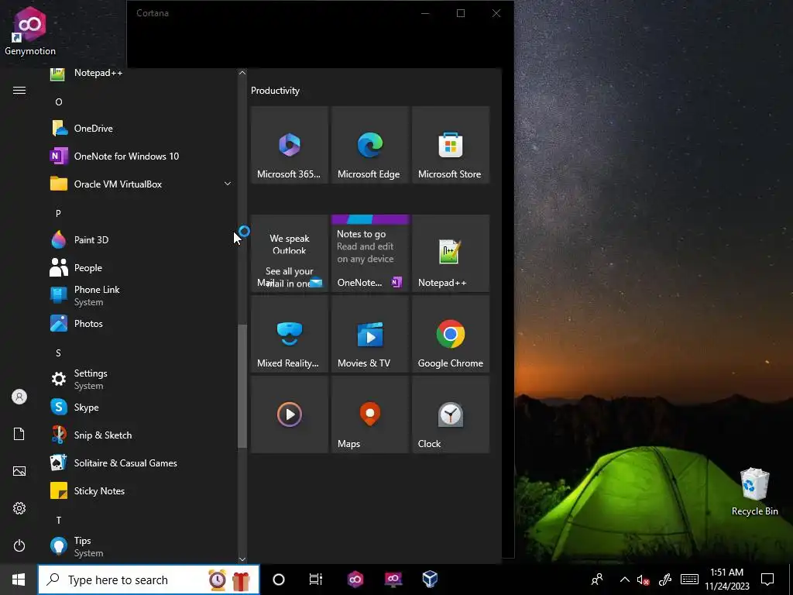Open the media player tile with play icon

pos(290,414)
